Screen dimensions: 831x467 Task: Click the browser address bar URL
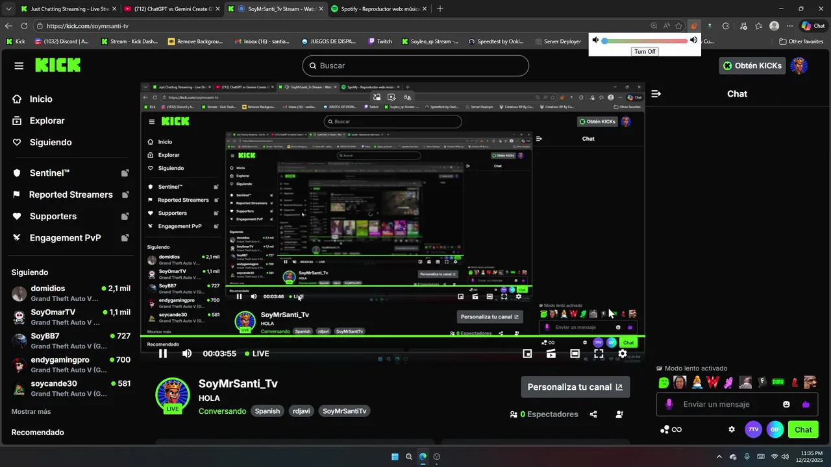click(88, 26)
